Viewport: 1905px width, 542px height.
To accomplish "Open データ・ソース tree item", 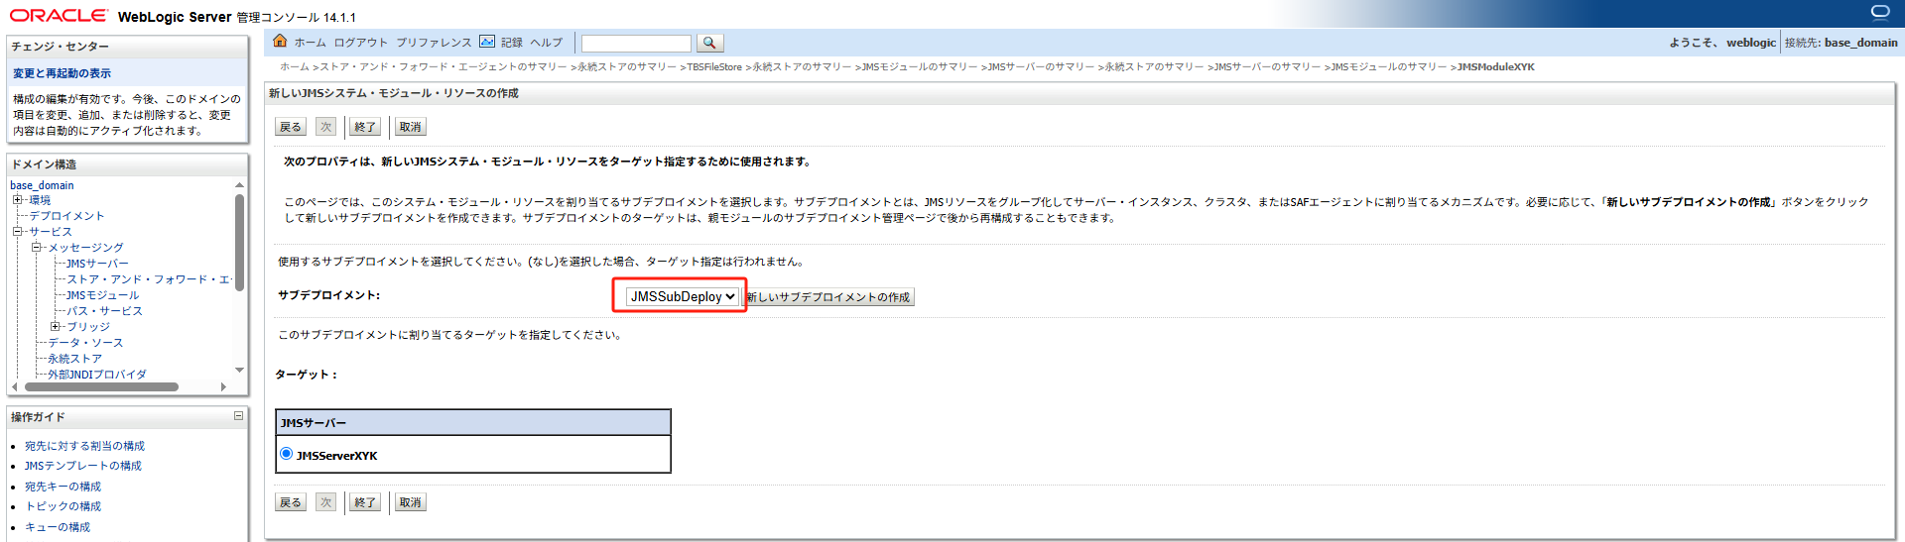I will coord(85,343).
